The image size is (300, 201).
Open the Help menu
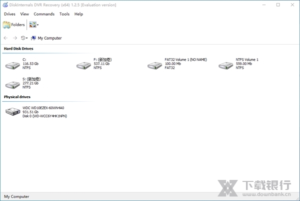(78, 14)
